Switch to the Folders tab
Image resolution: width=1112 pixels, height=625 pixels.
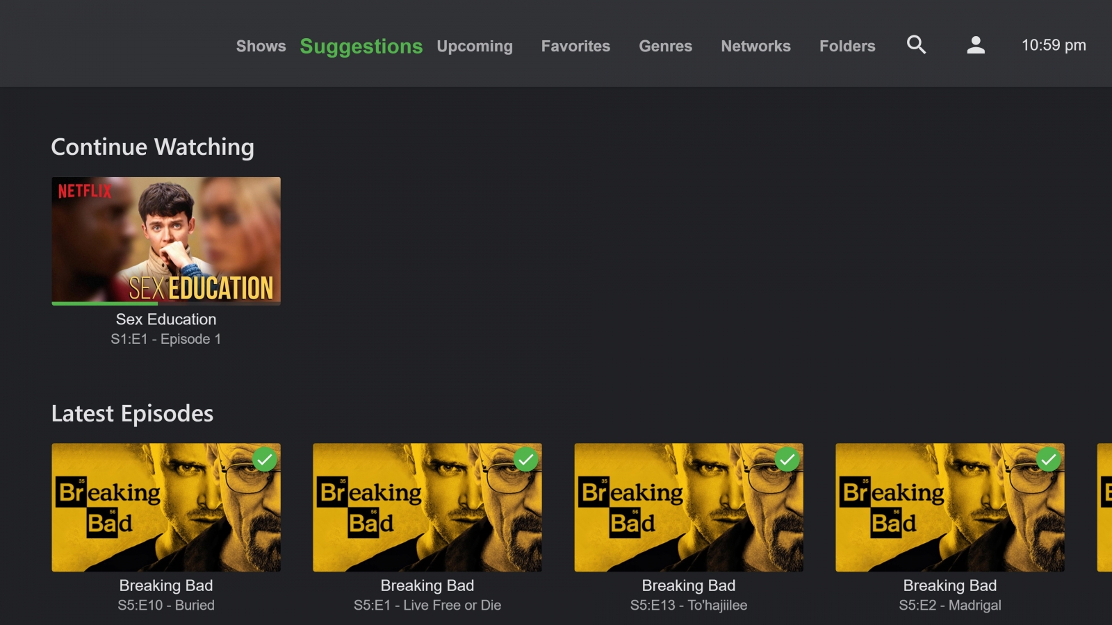[847, 46]
